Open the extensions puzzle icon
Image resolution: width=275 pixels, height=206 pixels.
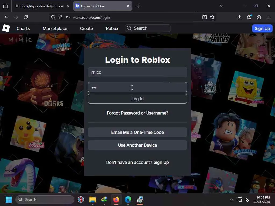259,17
